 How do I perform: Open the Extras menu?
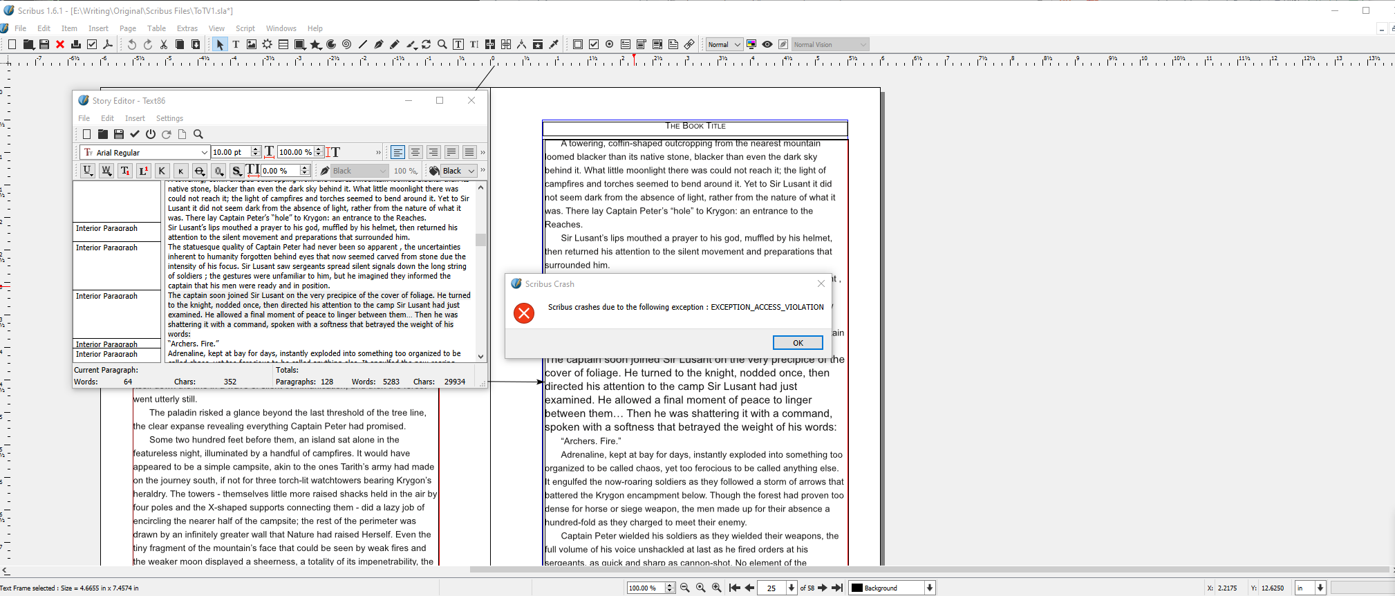pos(187,28)
